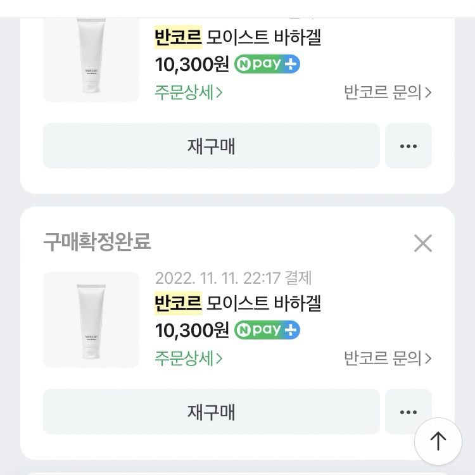This screenshot has width=475, height=475.
Task: Expand 주문상세 in the upper order card
Action: pyautogui.click(x=188, y=92)
